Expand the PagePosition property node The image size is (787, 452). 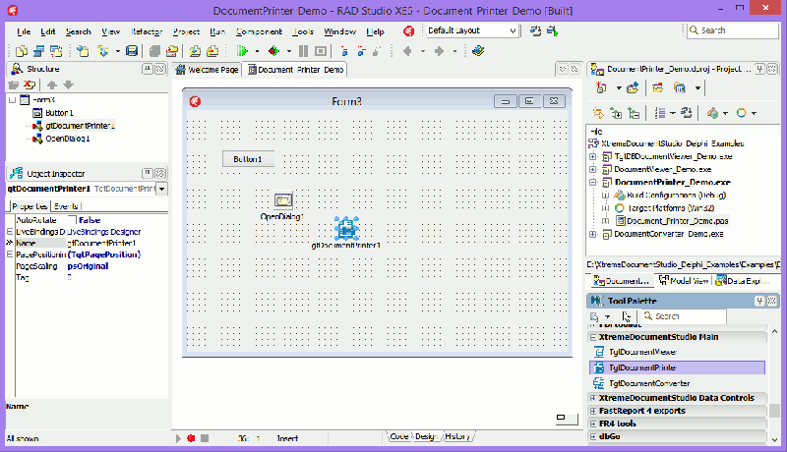(10, 254)
